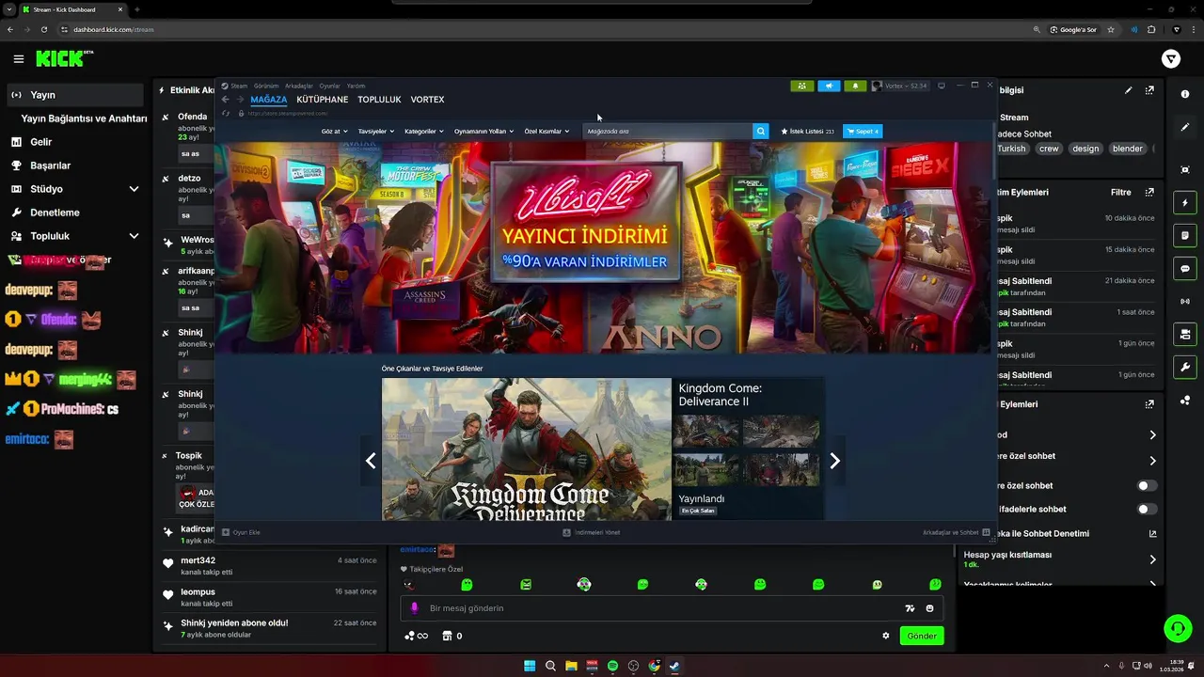Toggle the first özel sohbet switch
Viewport: 1204px width, 677px height.
coord(1147,485)
